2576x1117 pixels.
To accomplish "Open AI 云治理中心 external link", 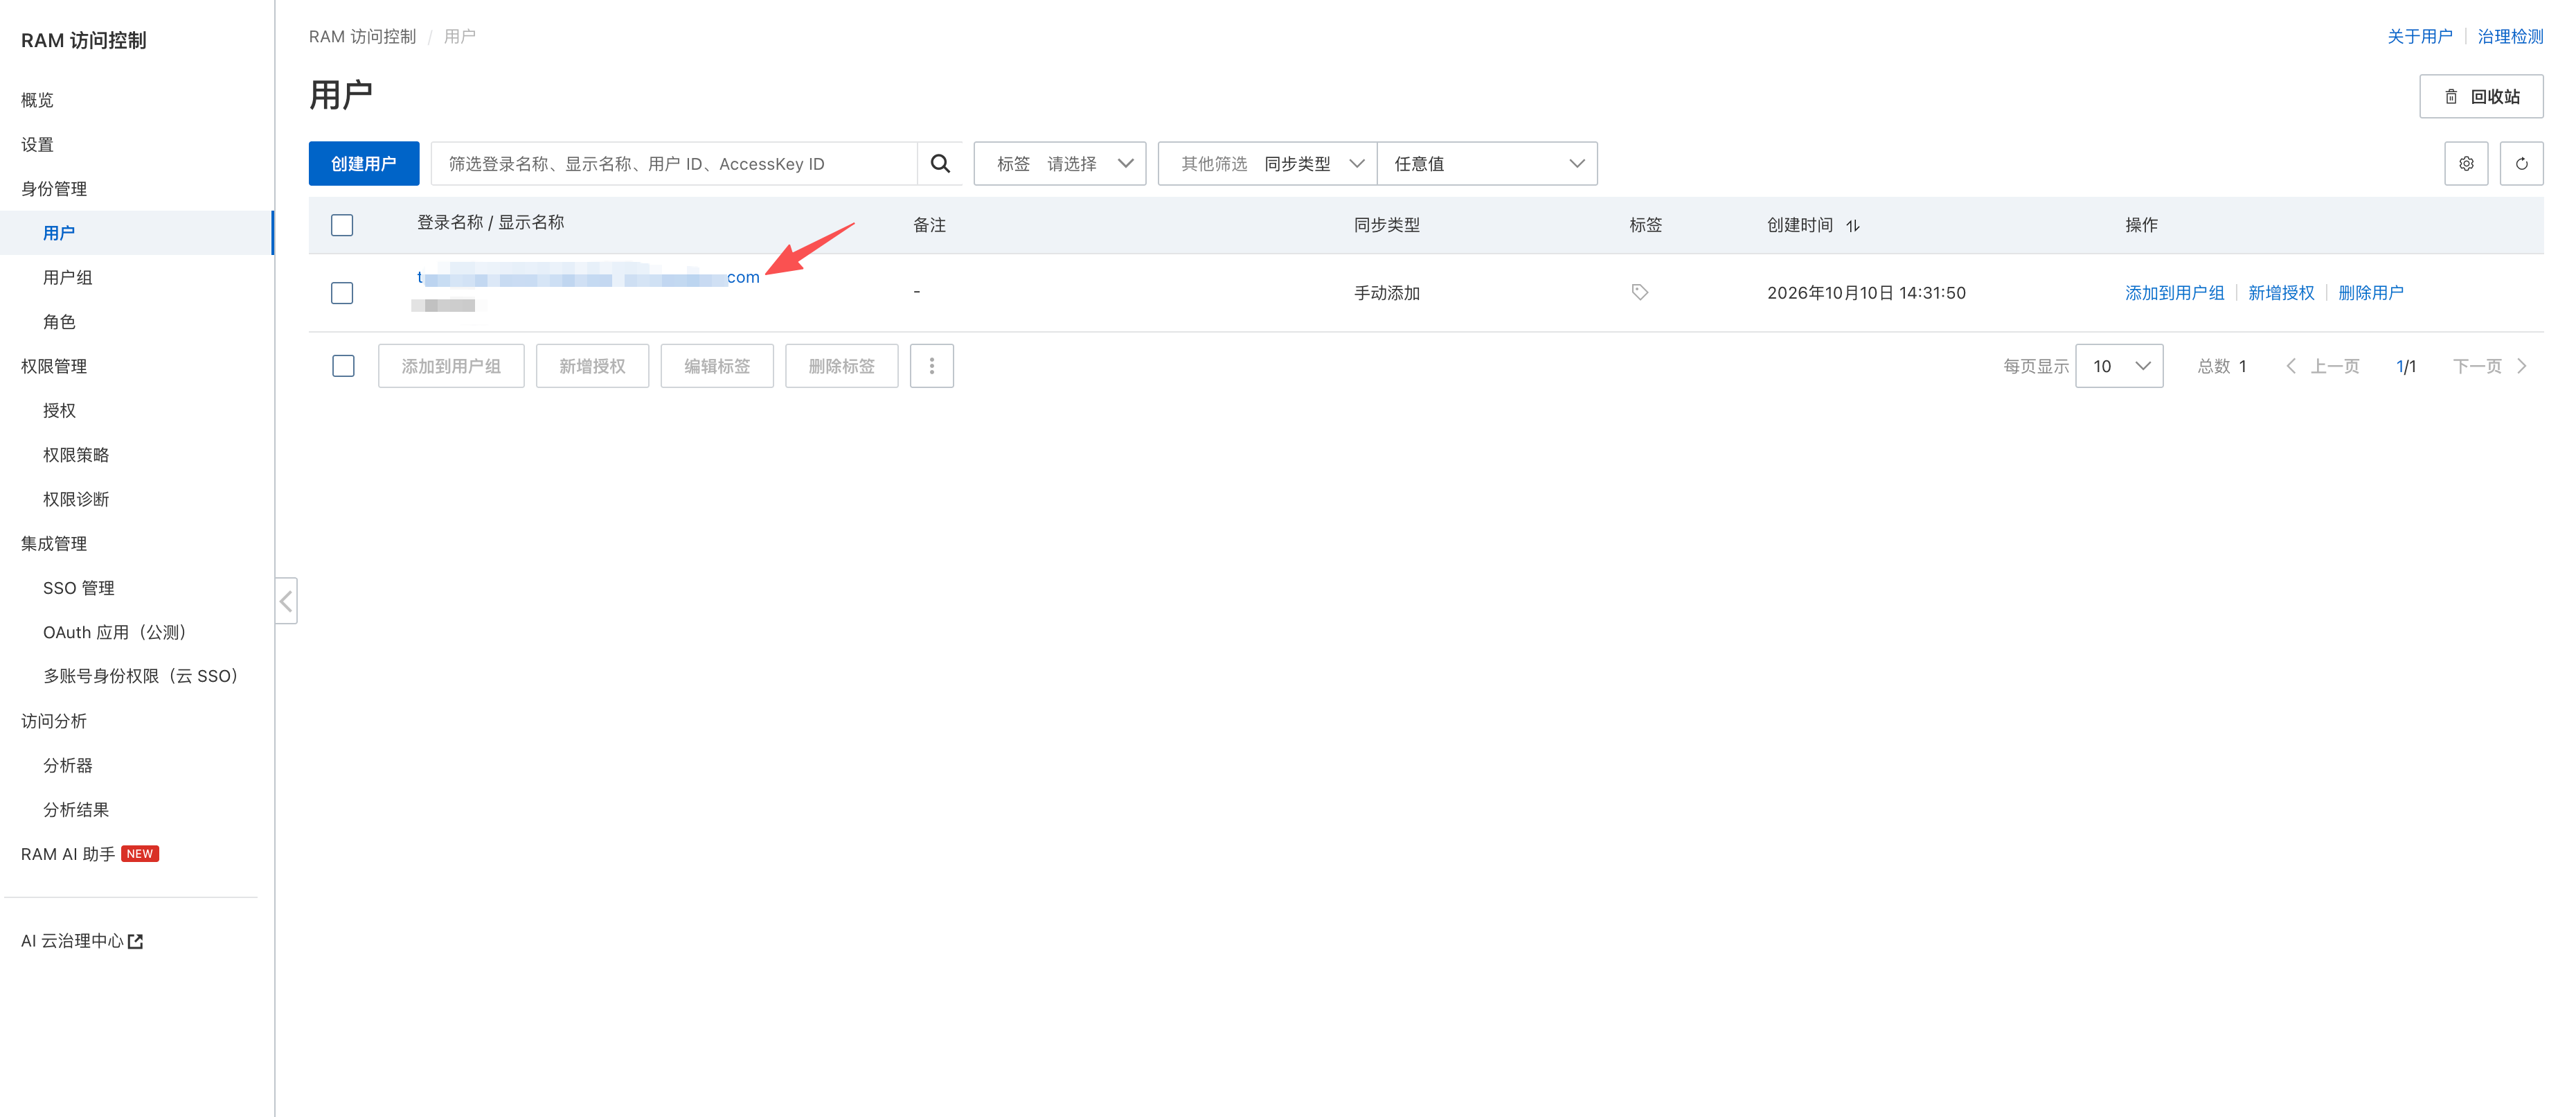I will [x=82, y=941].
